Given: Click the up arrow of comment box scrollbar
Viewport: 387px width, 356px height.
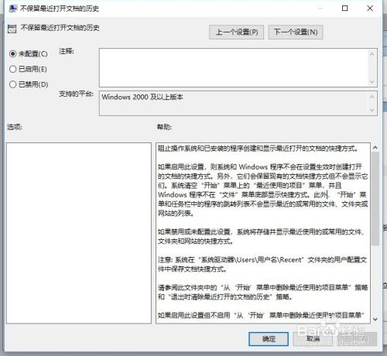Looking at the screenshot, I should click(372, 54).
